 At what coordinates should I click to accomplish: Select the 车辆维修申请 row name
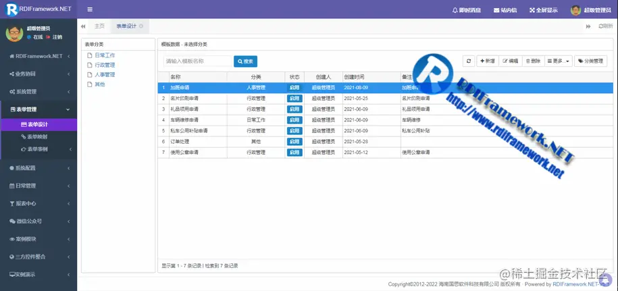[x=184, y=120]
